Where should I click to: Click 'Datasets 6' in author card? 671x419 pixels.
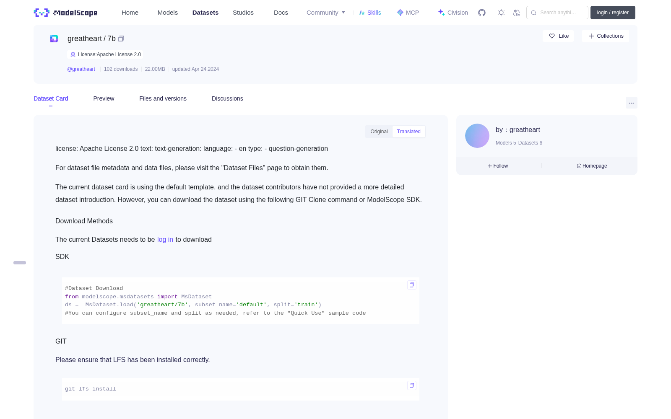pyautogui.click(x=530, y=143)
